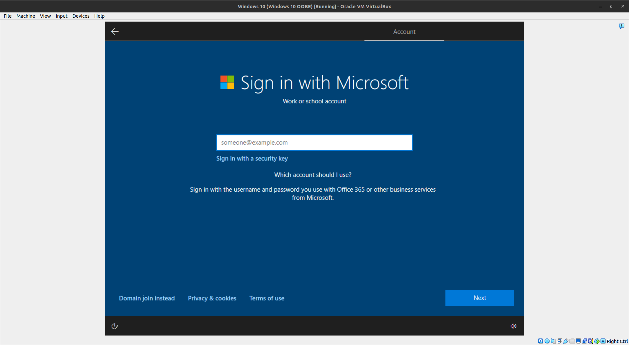Open the Help menu

[99, 16]
